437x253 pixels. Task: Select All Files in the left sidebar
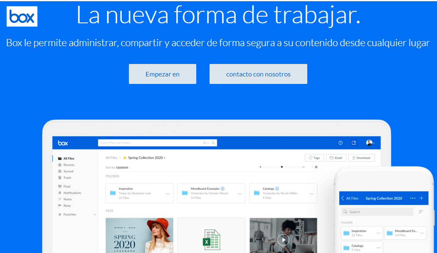click(x=66, y=158)
